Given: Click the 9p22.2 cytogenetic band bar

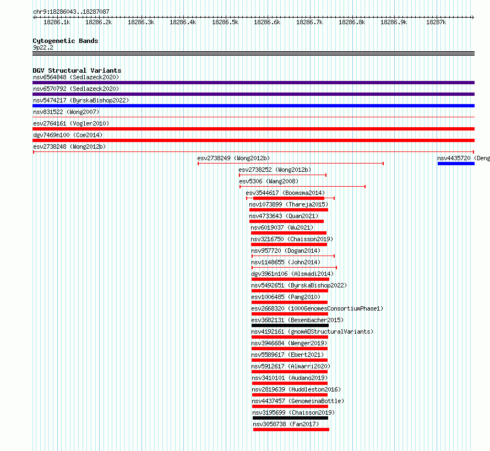Looking at the screenshot, I should click(253, 53).
